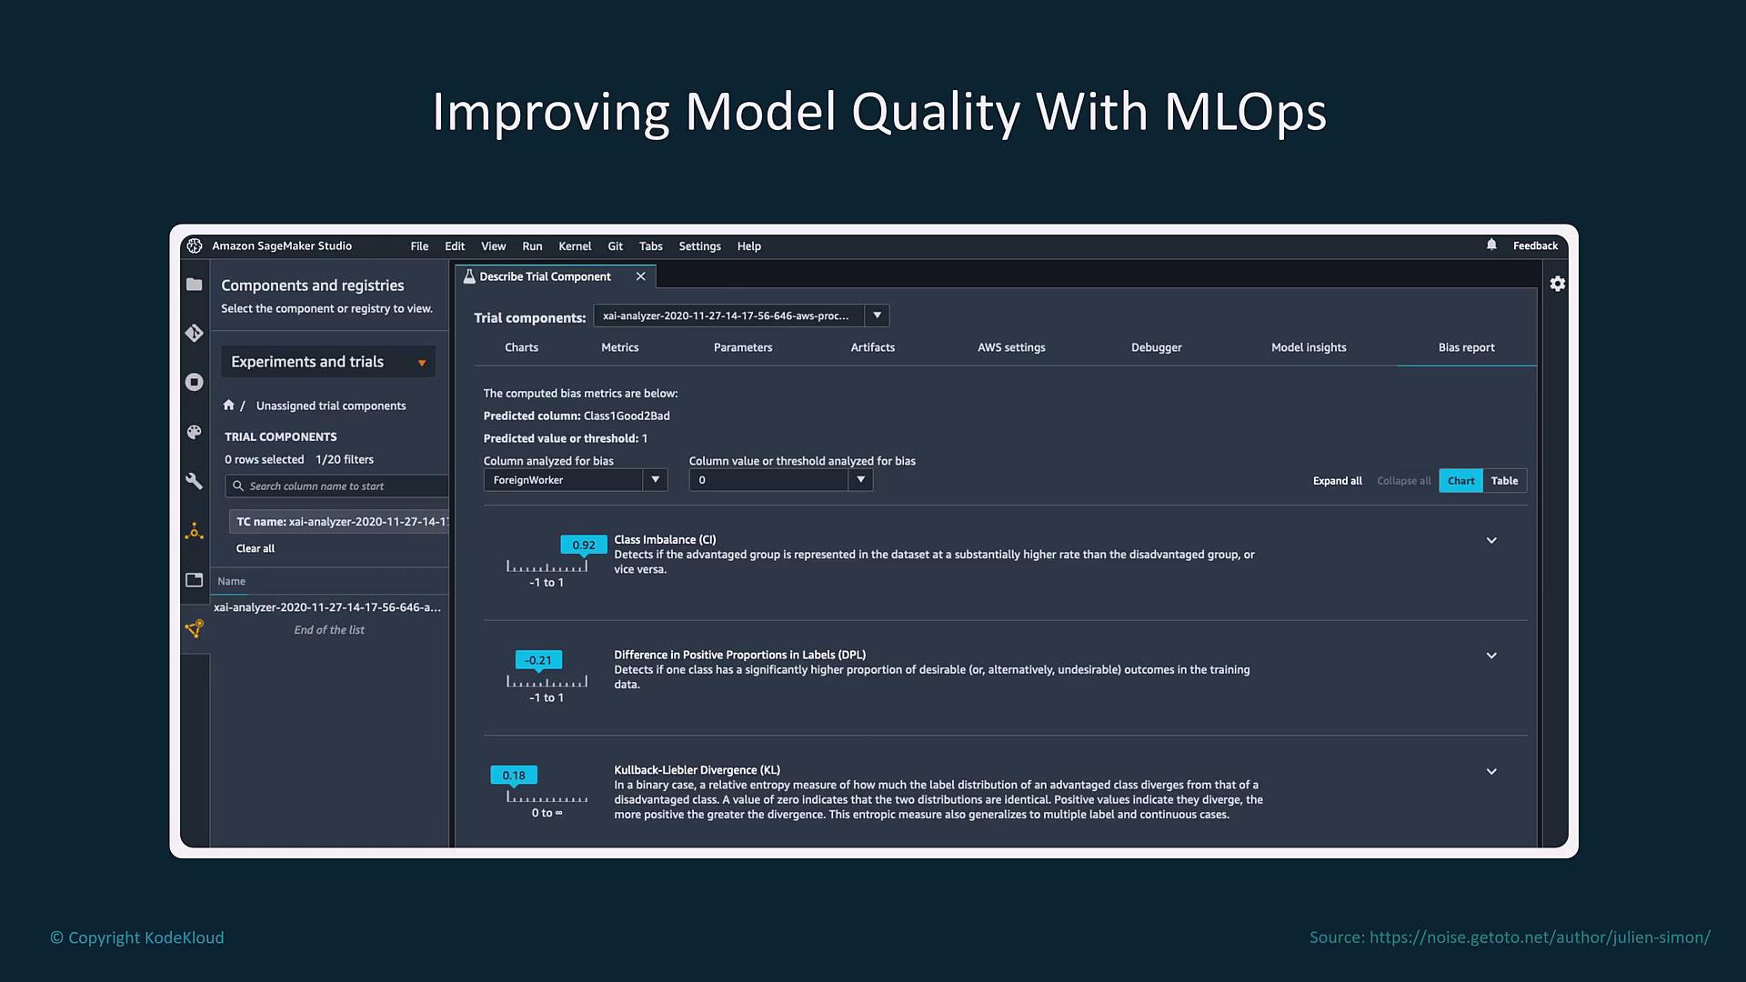Switch to Chart view toggle
This screenshot has height=982, width=1746.
click(1460, 481)
